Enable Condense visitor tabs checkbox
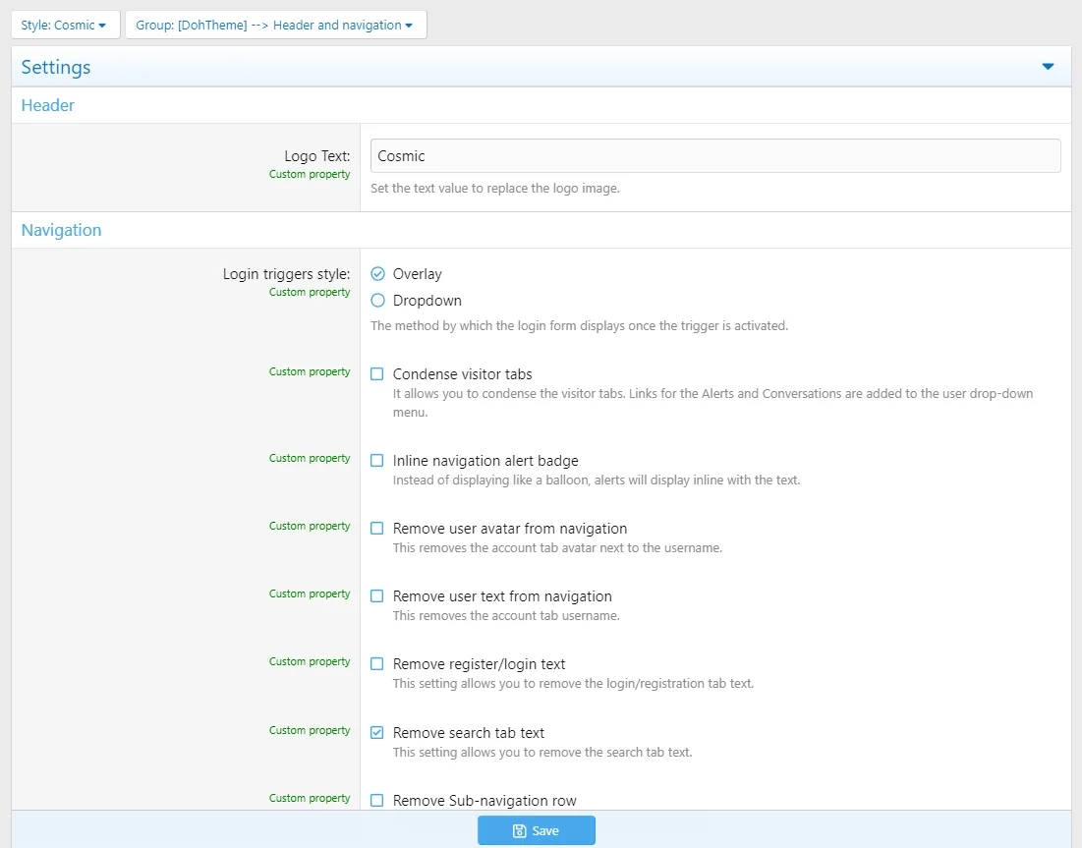The image size is (1082, 848). (x=377, y=374)
